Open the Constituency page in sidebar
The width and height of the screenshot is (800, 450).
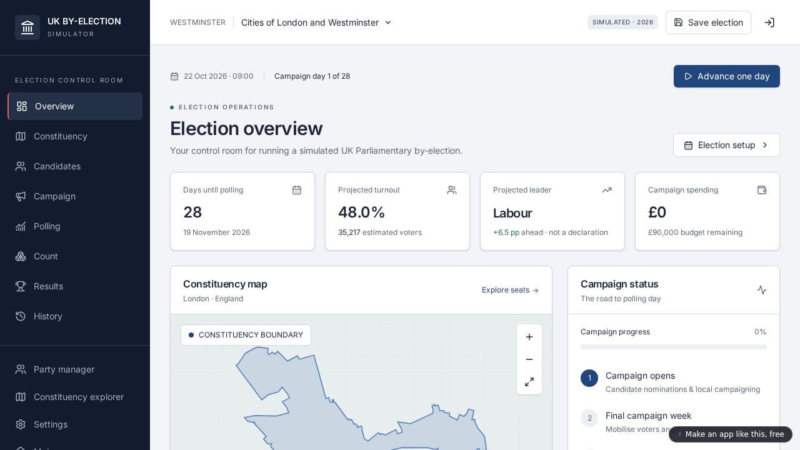click(x=75, y=136)
